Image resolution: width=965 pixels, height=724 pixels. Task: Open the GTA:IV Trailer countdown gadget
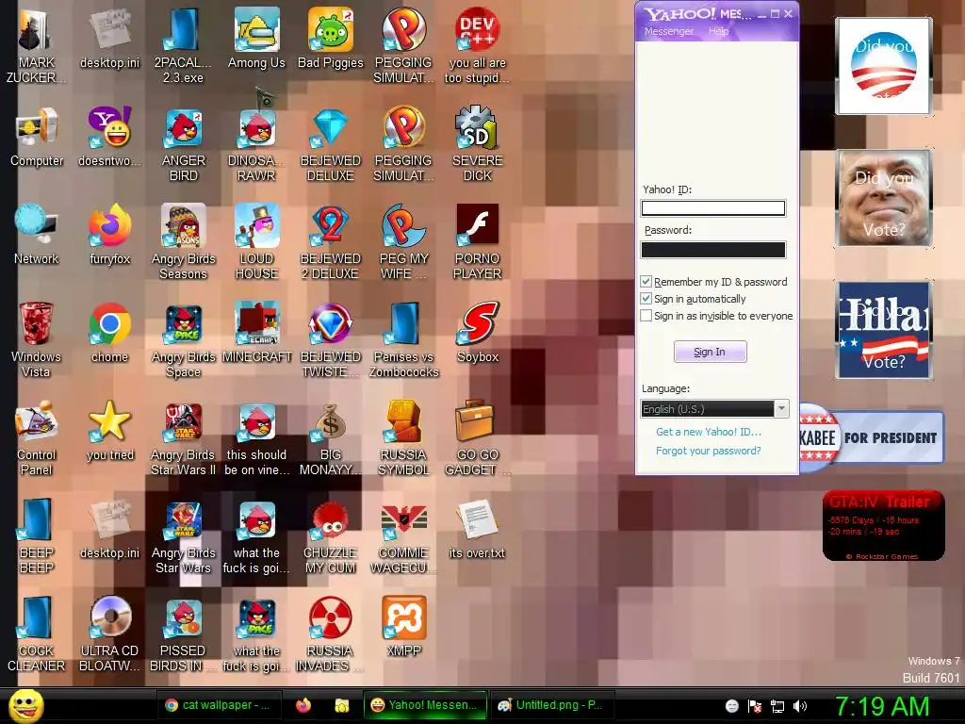[883, 525]
